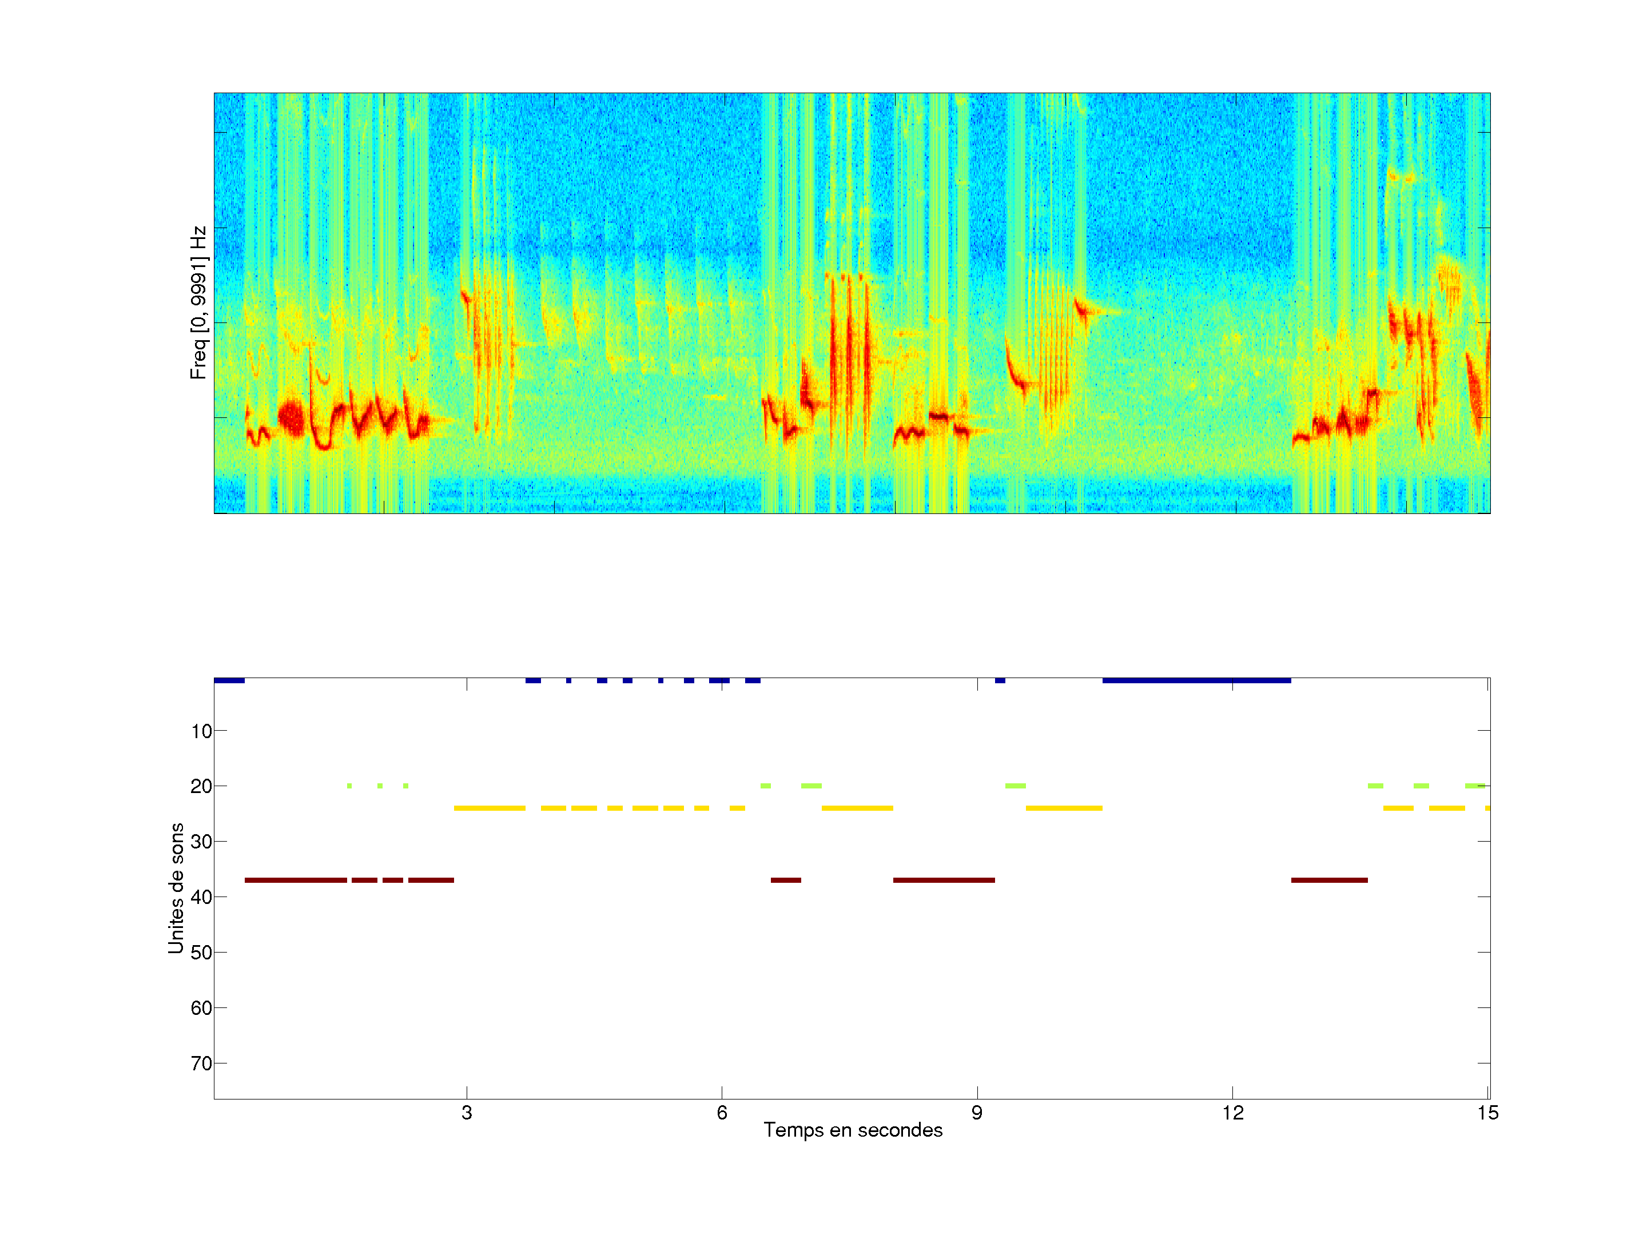Image resolution: width=1647 pixels, height=1235 pixels.
Task: Click the x-axis tick label 15
Action: pyautogui.click(x=1487, y=1113)
